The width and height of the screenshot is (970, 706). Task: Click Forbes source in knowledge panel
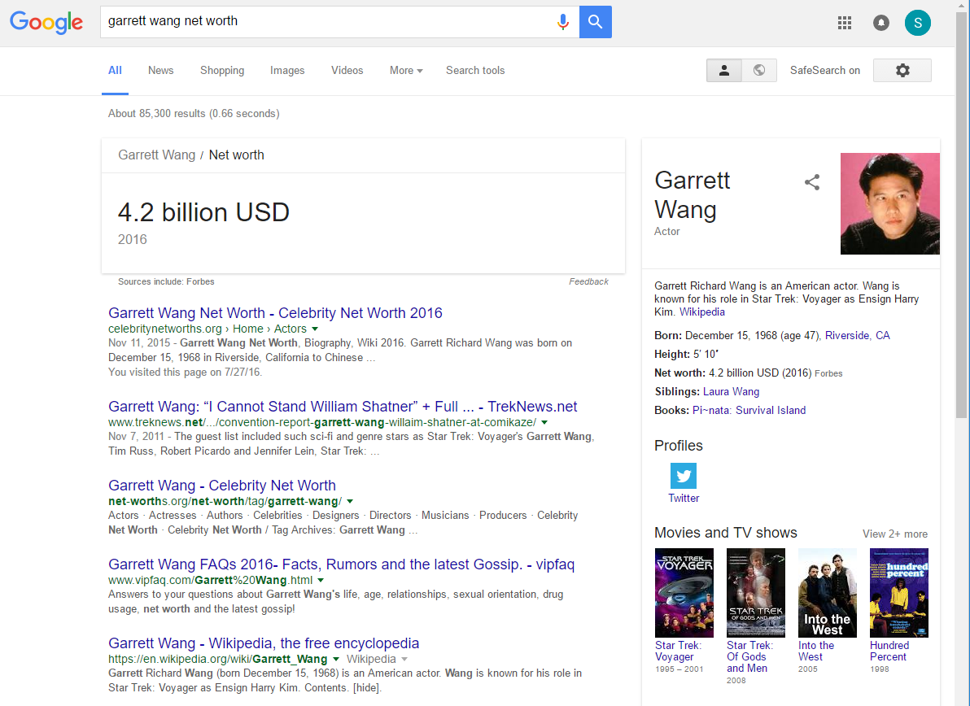tap(828, 373)
